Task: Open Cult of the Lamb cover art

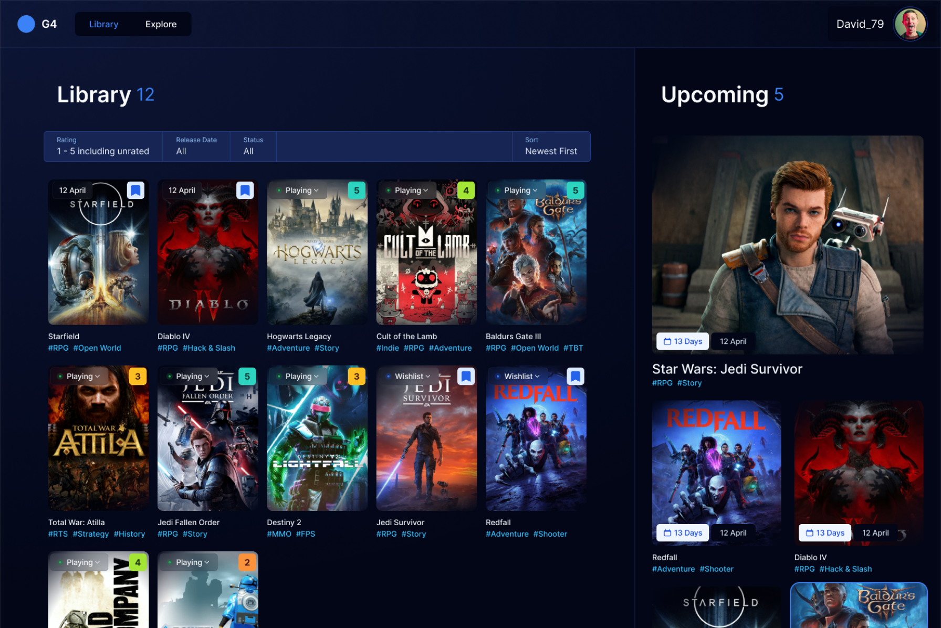Action: pyautogui.click(x=426, y=252)
